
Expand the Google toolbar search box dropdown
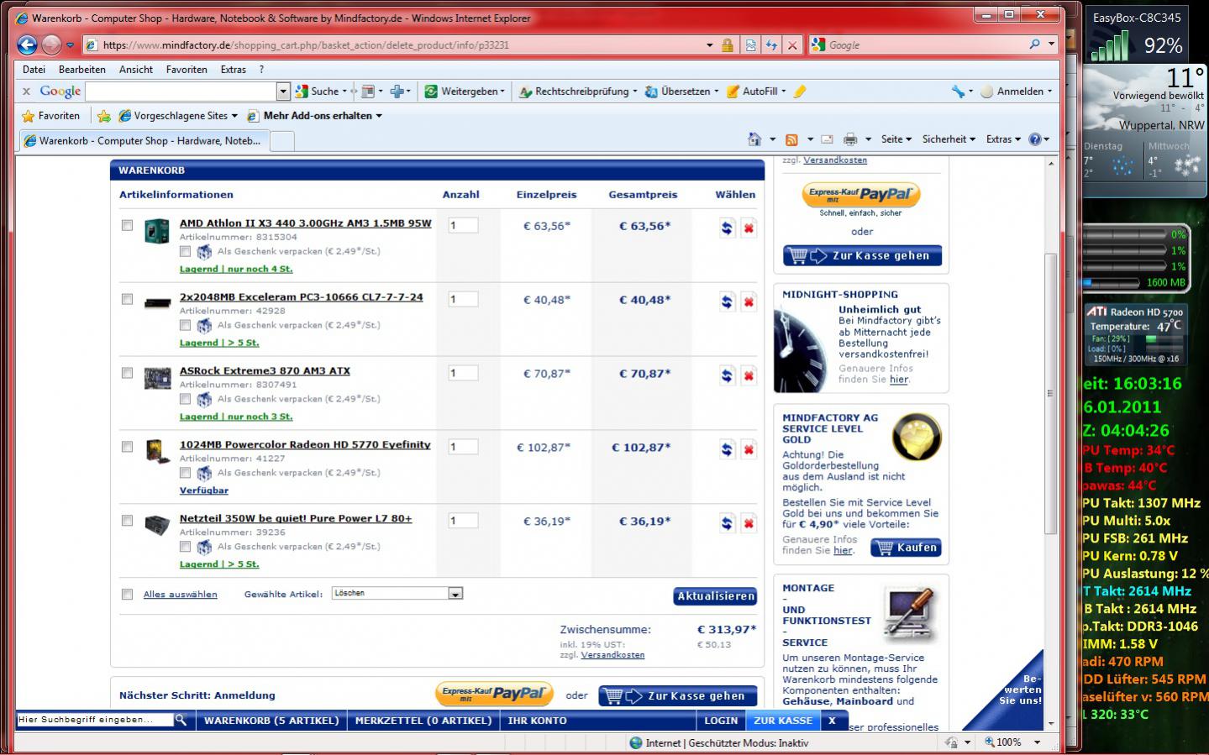tap(283, 92)
